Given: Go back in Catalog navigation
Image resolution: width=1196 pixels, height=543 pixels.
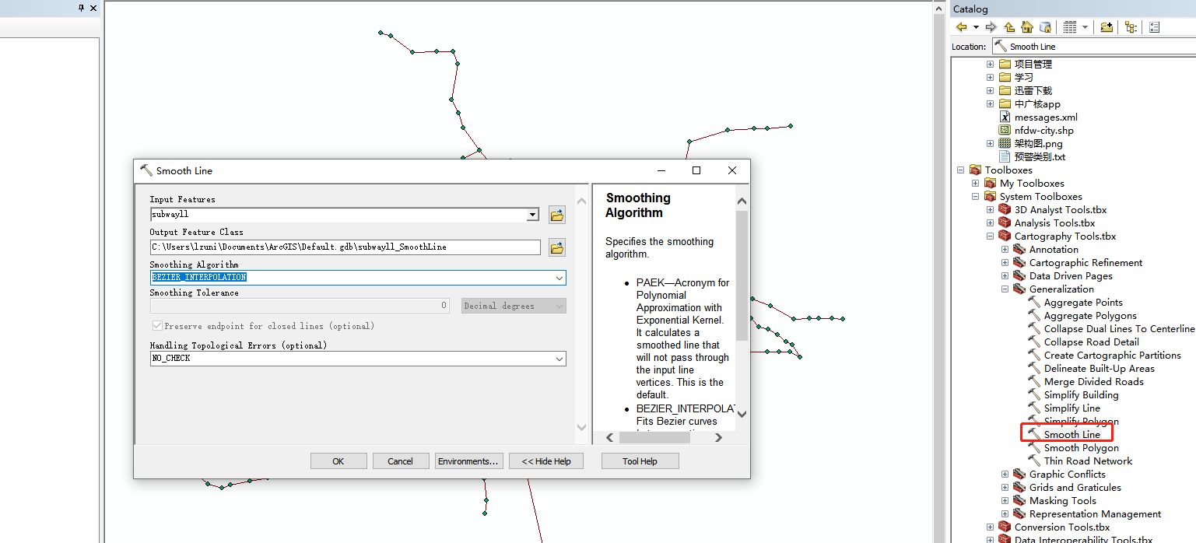Looking at the screenshot, I should [962, 27].
